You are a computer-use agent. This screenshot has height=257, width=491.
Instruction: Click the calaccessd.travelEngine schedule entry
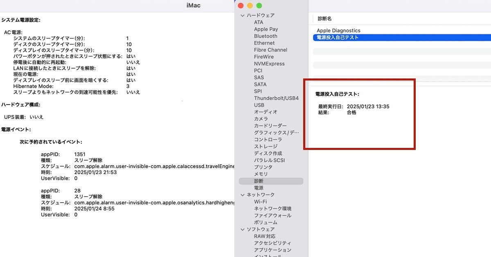click(x=155, y=167)
